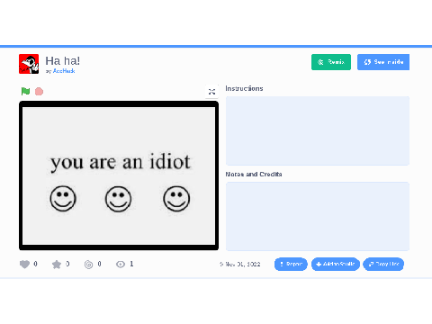Open the author's avatar thumbnail
The image size is (432, 324).
[x=29, y=64]
